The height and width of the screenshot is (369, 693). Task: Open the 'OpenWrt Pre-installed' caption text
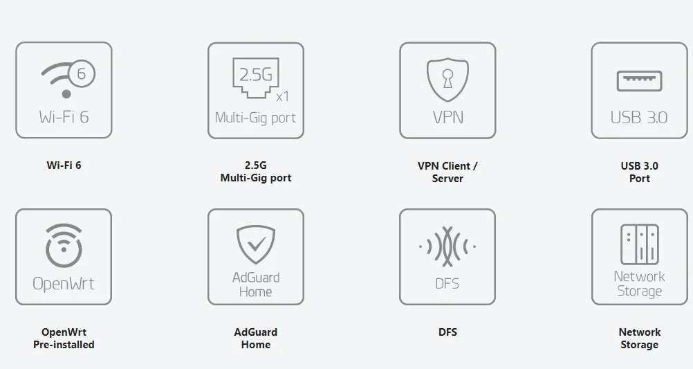point(64,339)
